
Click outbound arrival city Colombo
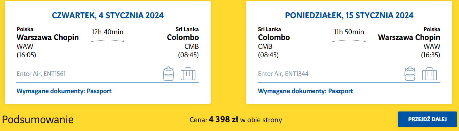pyautogui.click(x=183, y=37)
